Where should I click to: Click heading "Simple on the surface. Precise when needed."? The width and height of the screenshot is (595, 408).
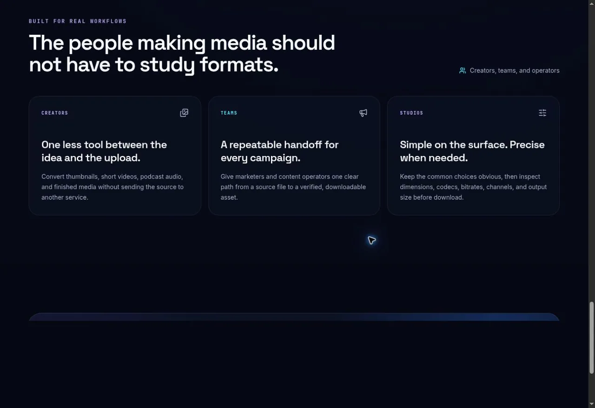click(x=472, y=151)
